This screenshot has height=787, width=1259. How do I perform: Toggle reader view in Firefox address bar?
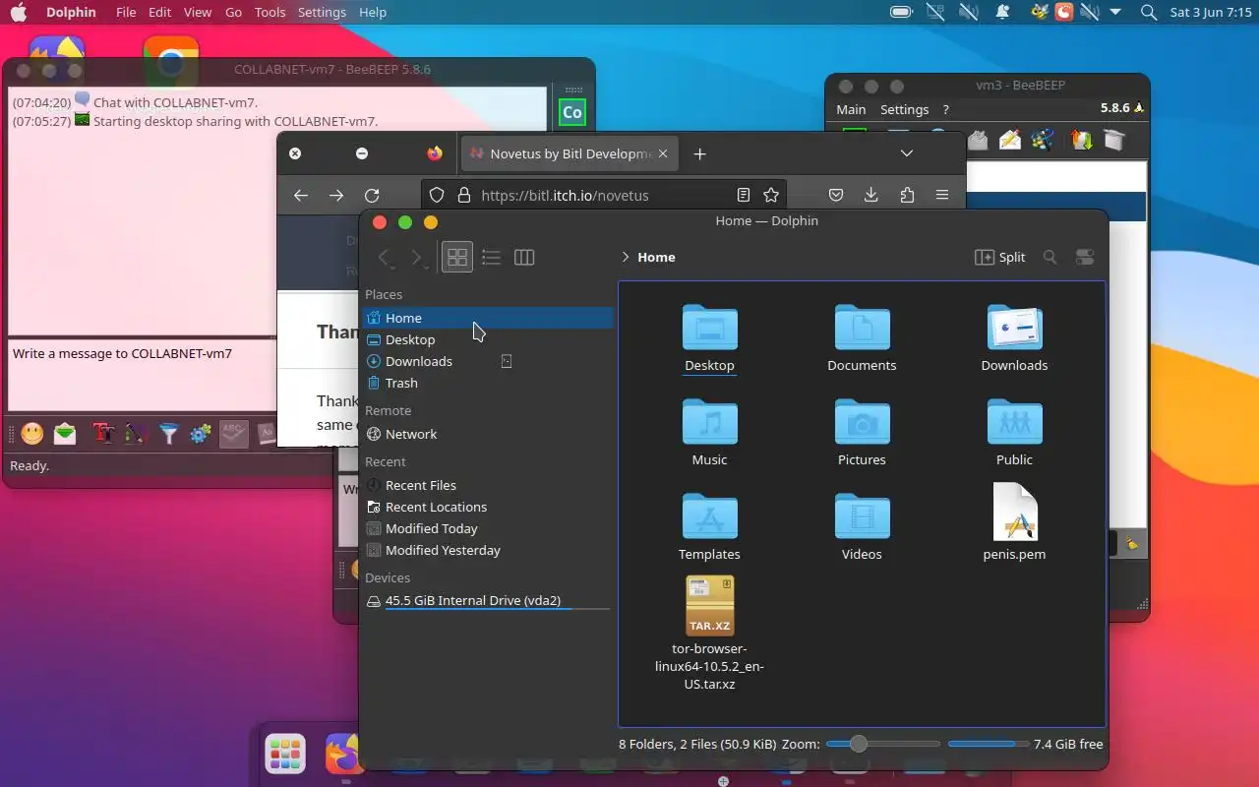click(x=744, y=195)
